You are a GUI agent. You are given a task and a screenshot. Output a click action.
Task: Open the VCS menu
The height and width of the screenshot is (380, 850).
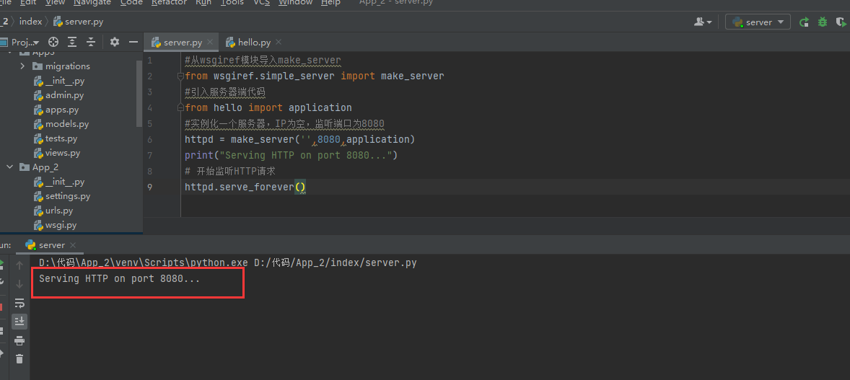[x=261, y=3]
